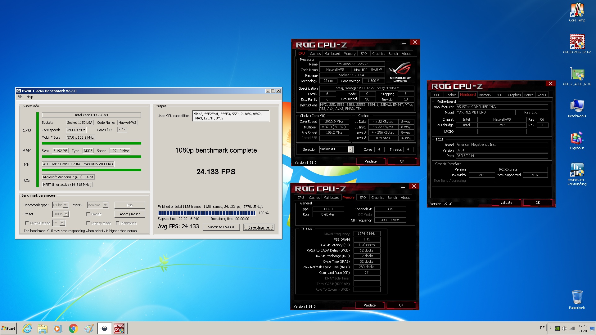Click the Abort / Reset button
This screenshot has height=335, width=596.
[x=129, y=214]
